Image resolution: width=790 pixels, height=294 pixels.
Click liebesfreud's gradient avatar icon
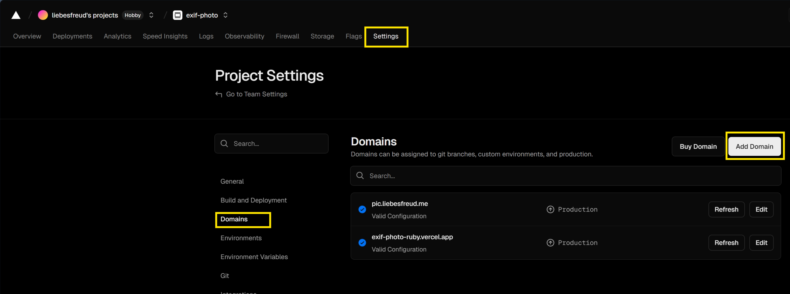click(43, 15)
